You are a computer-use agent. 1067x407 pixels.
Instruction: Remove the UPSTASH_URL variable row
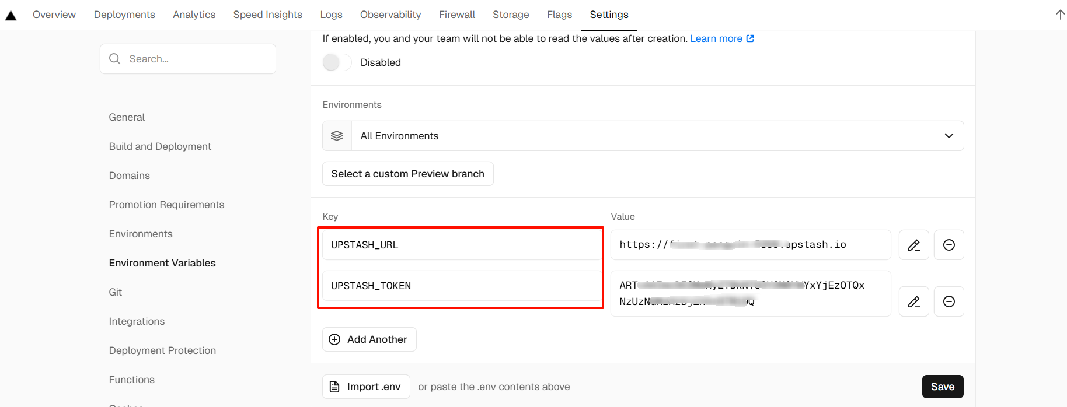(949, 245)
